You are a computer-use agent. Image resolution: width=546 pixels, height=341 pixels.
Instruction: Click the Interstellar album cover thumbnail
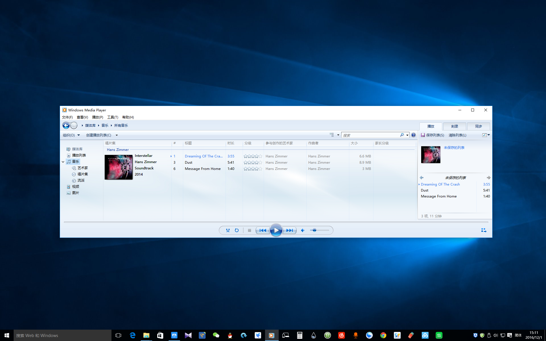pos(119,167)
